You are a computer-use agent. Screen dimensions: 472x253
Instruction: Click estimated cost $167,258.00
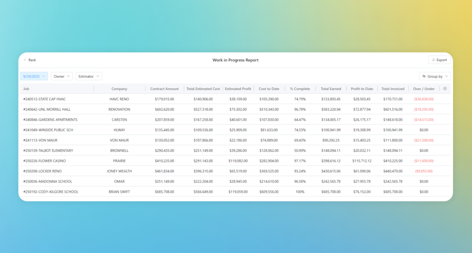[203, 120]
